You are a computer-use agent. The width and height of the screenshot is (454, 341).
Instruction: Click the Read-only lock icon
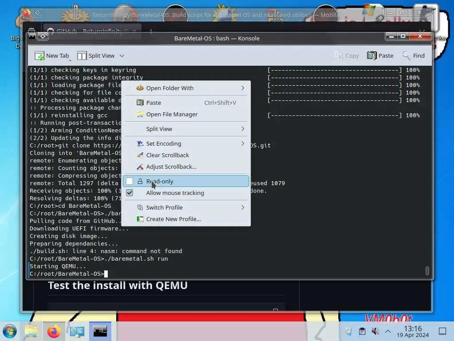[x=140, y=181]
